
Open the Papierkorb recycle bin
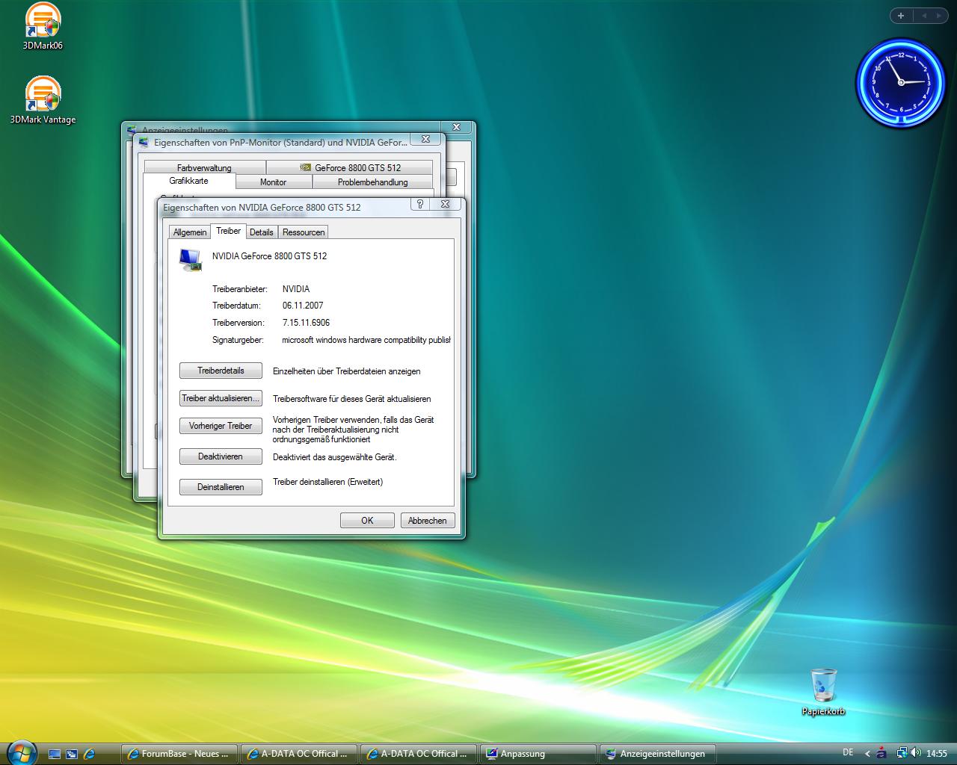[x=823, y=686]
